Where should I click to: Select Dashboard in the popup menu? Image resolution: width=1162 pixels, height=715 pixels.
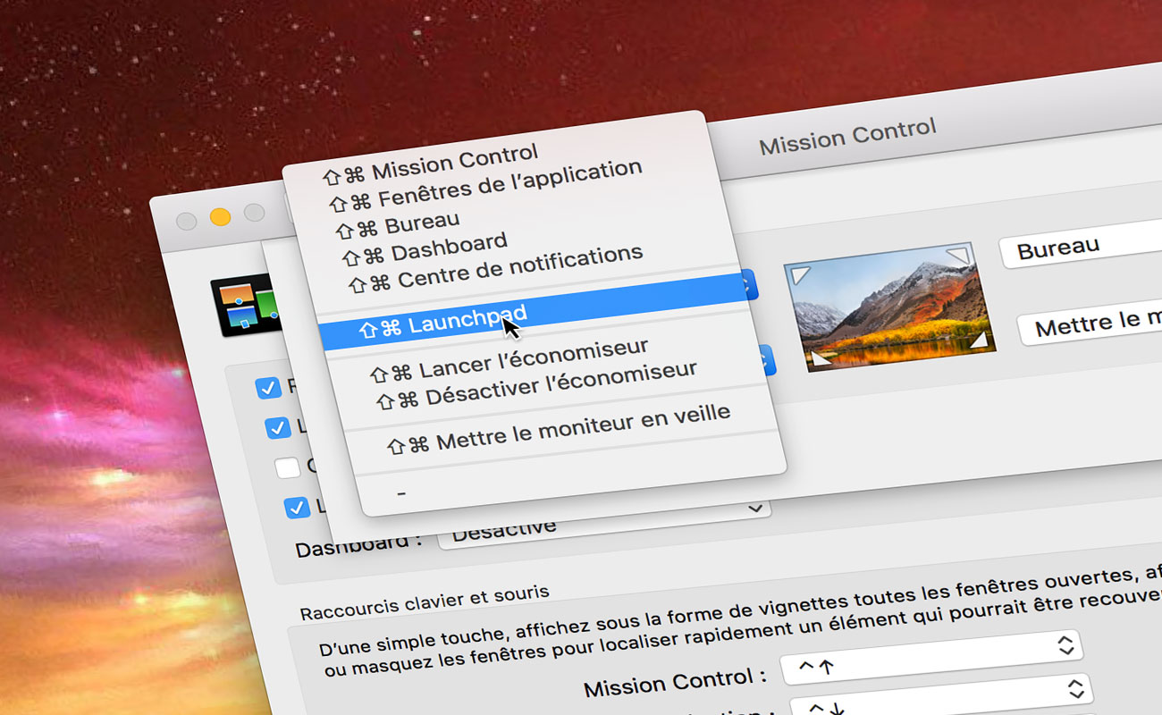click(425, 248)
